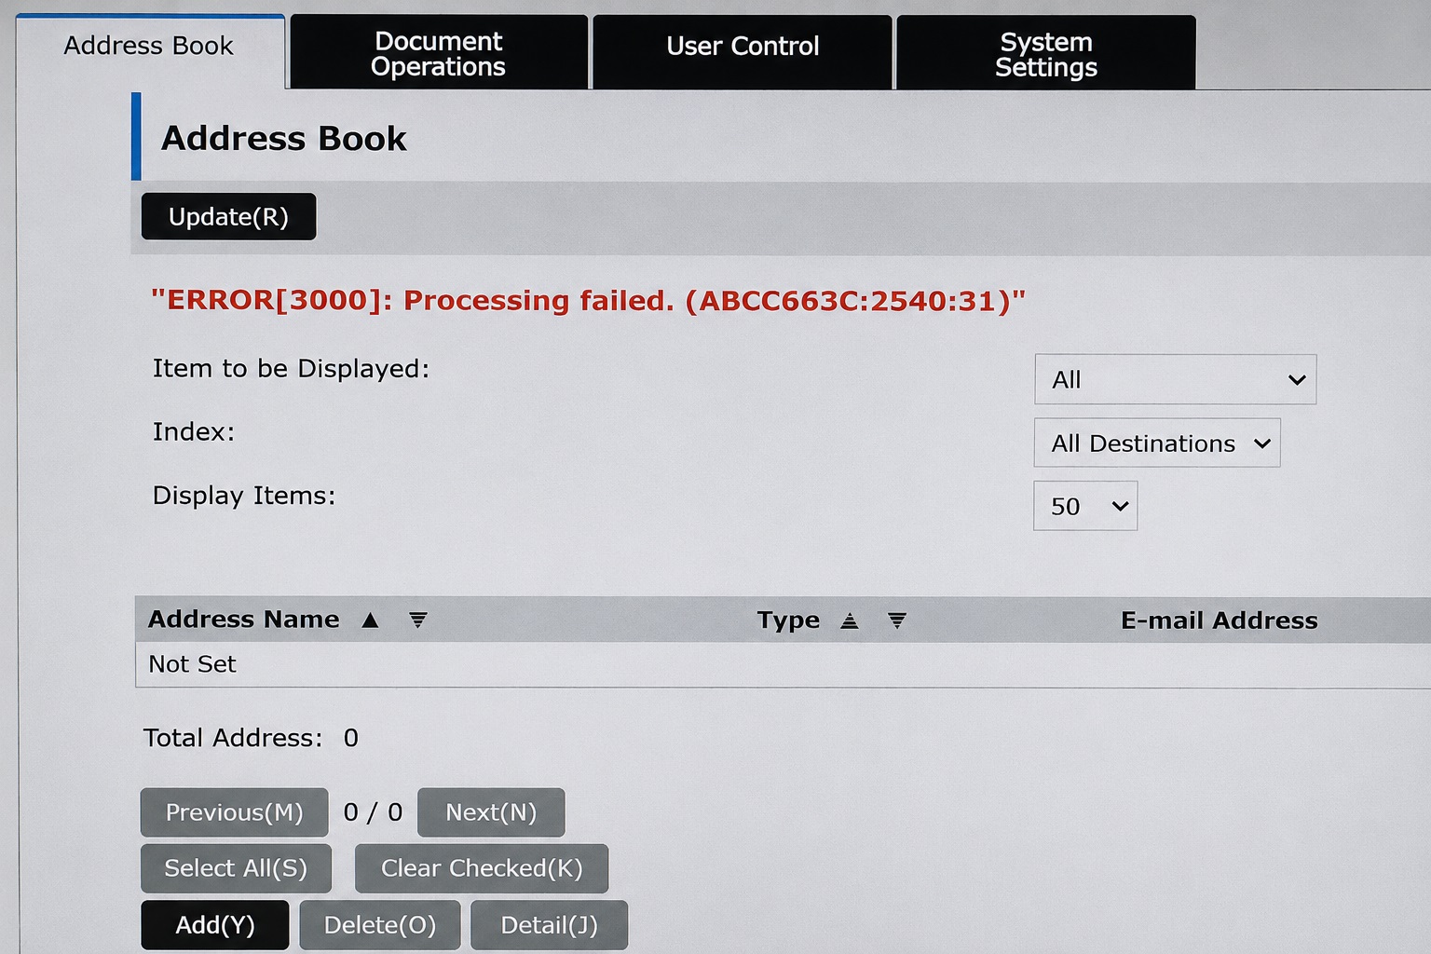Click the Display Items label
This screenshot has width=1431, height=954.
244,496
